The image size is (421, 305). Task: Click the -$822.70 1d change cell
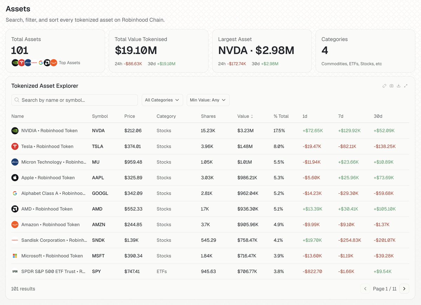click(x=312, y=271)
